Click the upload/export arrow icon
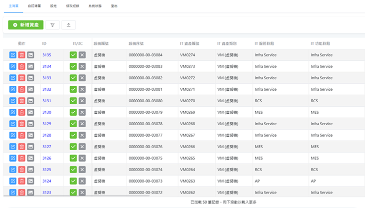 (68, 24)
